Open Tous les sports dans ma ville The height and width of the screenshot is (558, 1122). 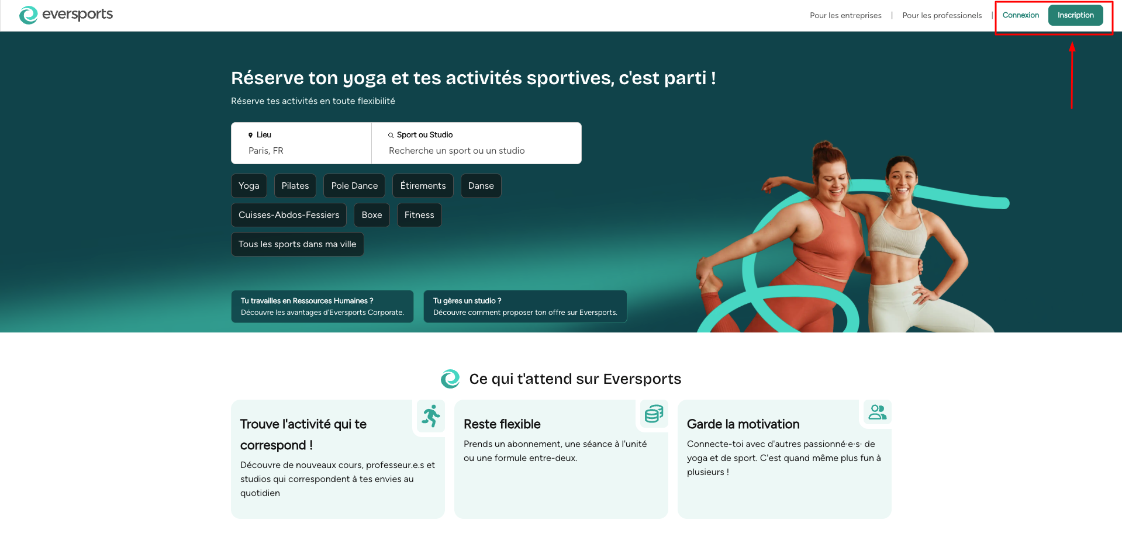pyautogui.click(x=297, y=244)
